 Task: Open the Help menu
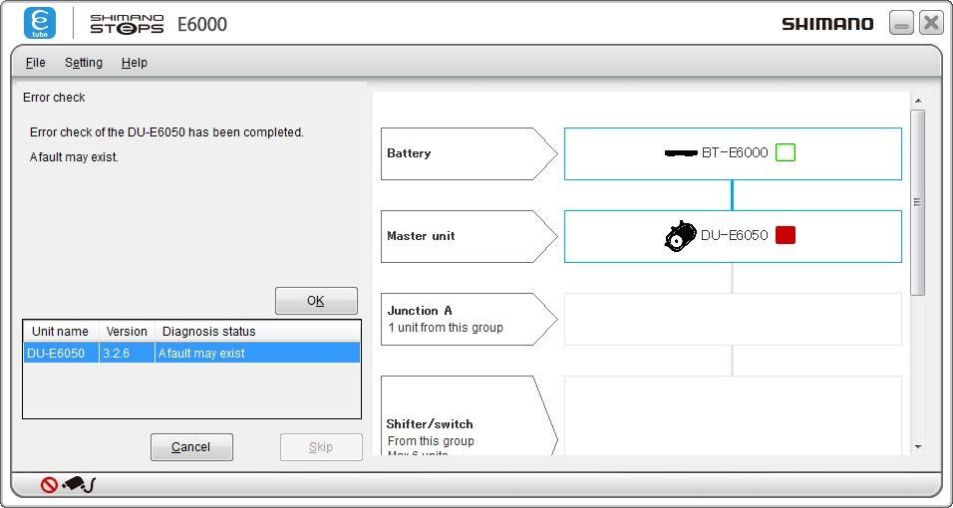(x=134, y=63)
